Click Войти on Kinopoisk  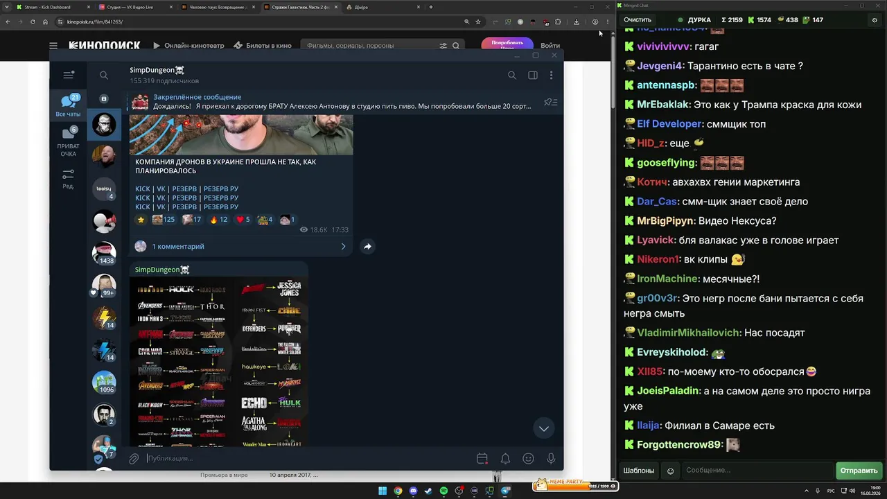point(550,46)
